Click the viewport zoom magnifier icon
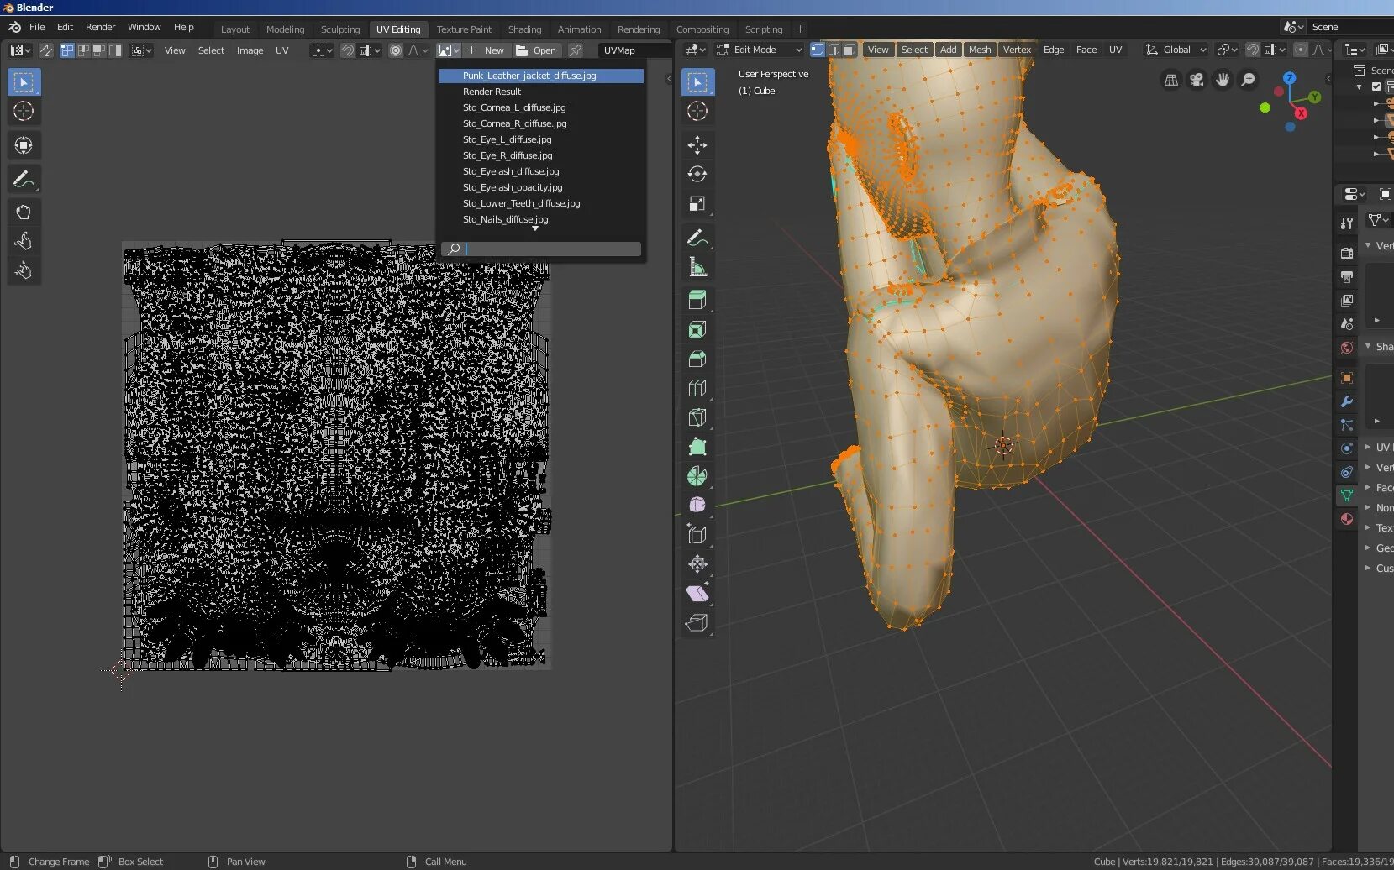This screenshot has width=1394, height=870. coord(1249,80)
